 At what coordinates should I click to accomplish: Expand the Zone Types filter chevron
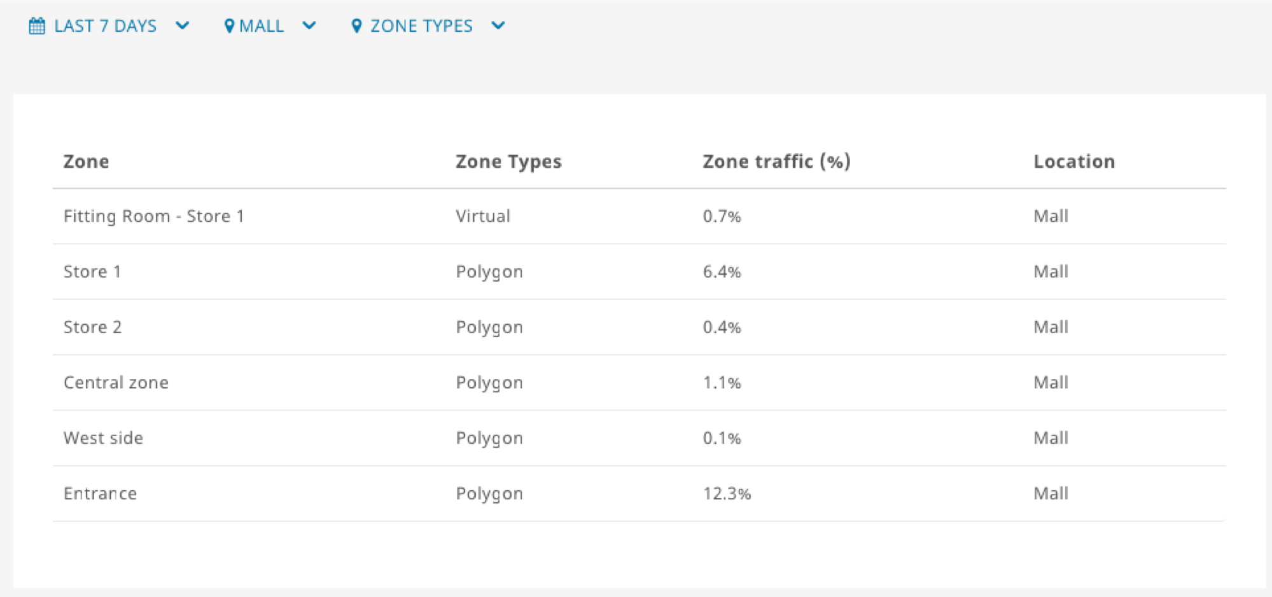[498, 26]
